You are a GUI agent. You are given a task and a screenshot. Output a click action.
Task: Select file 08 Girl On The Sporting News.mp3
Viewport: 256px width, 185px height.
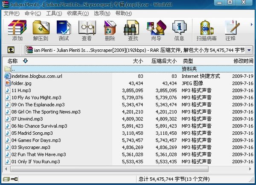click(x=46, y=112)
